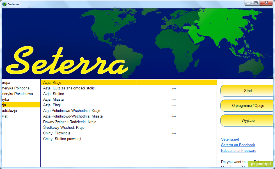This screenshot has width=275, height=169.
Task: Select the quiz Azja: Kraje
Action: pyautogui.click(x=129, y=82)
